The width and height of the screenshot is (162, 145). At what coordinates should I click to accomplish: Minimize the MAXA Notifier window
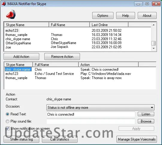tap(138, 4)
